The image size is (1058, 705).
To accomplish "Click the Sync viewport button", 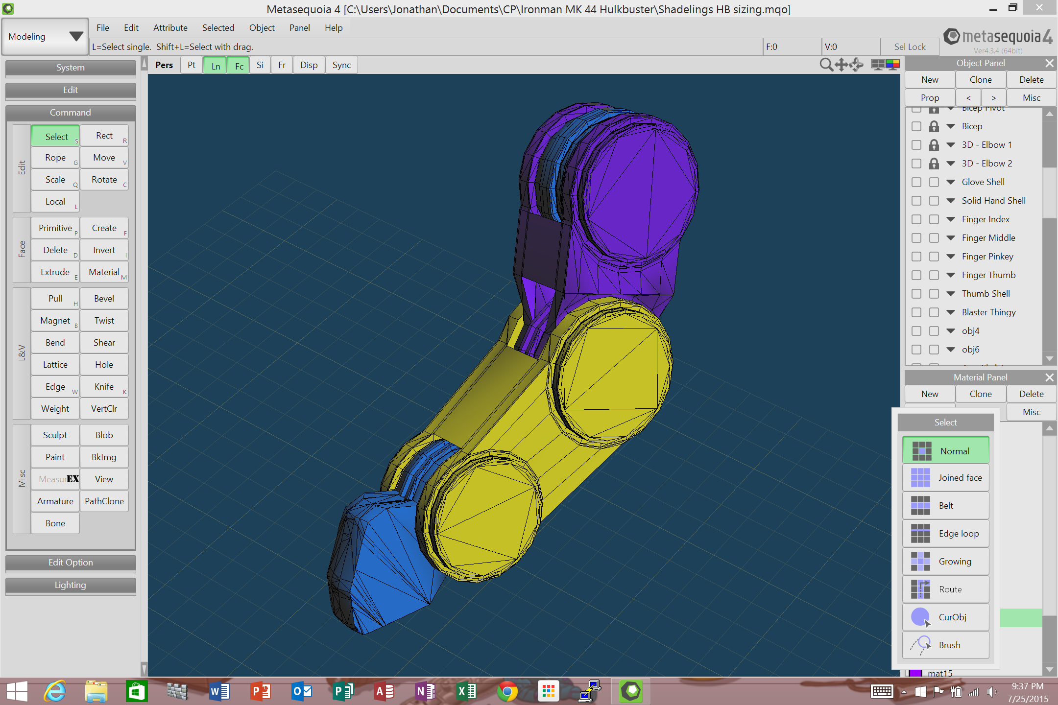I will 341,65.
